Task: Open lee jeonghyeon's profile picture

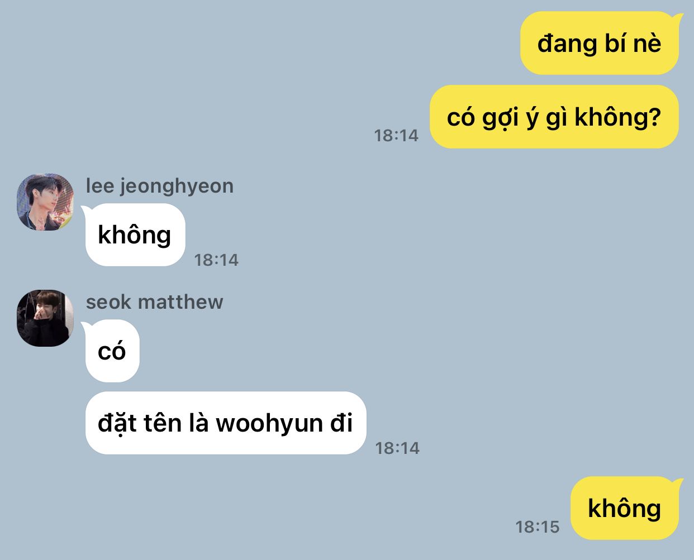Action: (45, 202)
